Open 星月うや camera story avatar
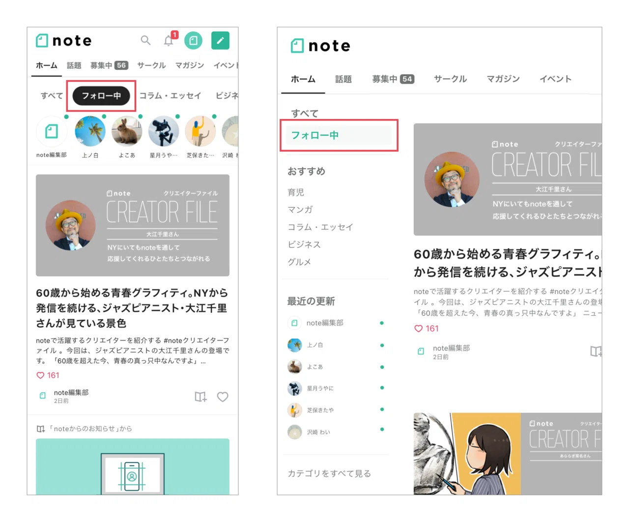This screenshot has width=629, height=522. 164,131
